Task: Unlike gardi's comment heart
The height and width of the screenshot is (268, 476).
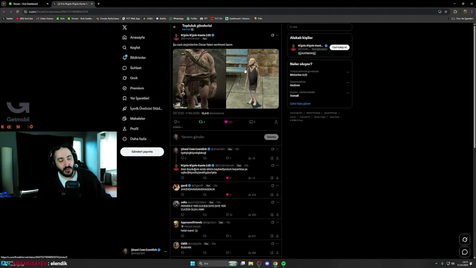Action: click(228, 195)
